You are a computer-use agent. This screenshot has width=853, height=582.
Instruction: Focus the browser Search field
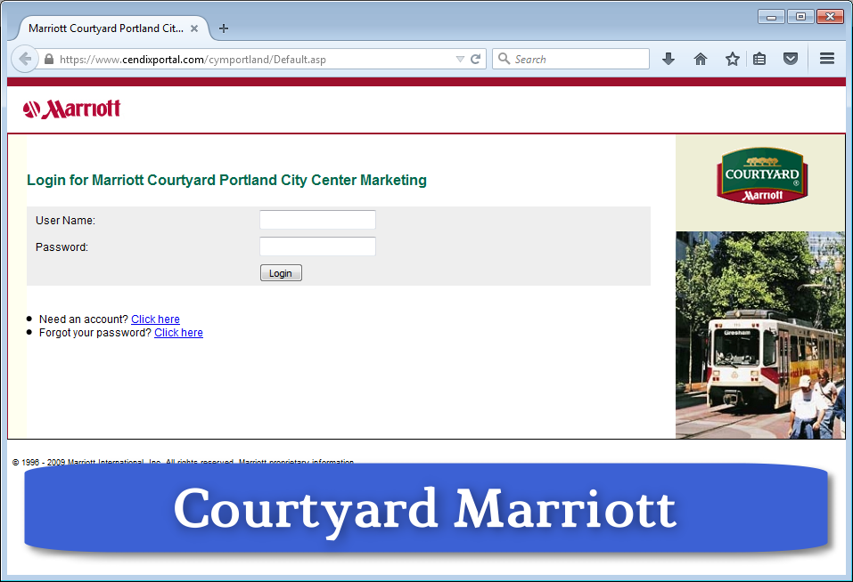click(570, 59)
